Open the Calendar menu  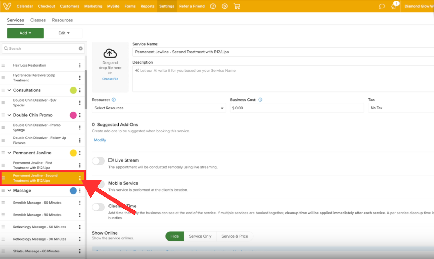point(25,6)
